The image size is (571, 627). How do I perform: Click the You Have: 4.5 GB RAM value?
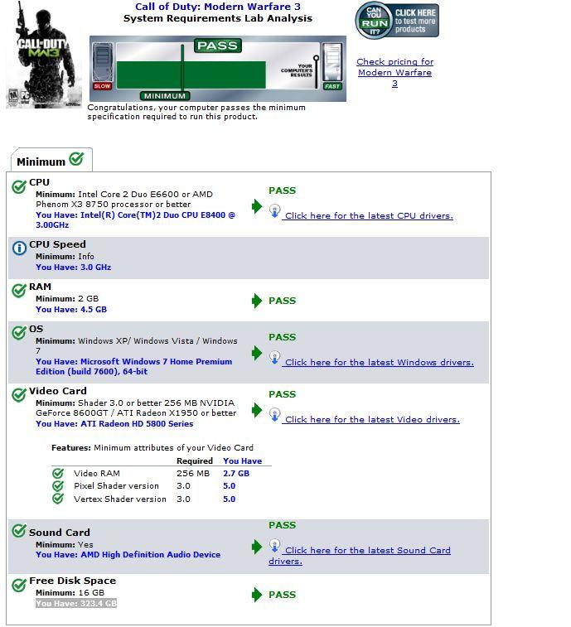(71, 310)
